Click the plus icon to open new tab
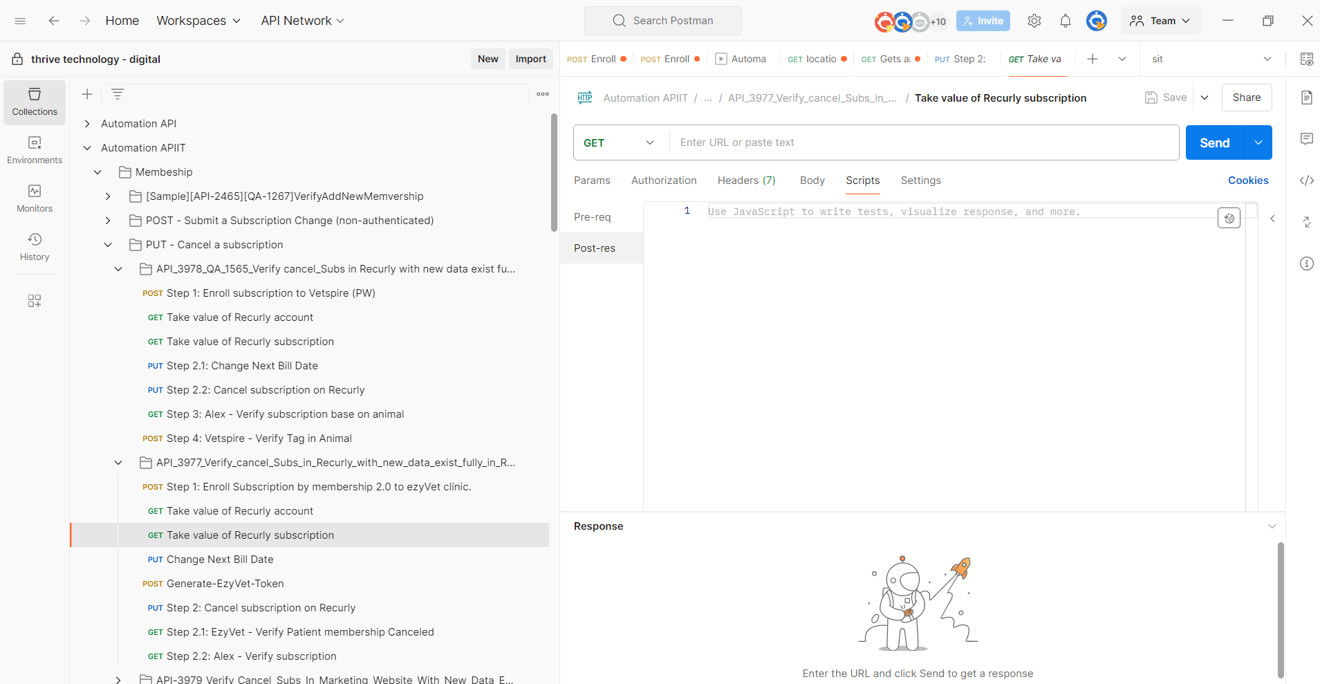1320x684 pixels. pos(1093,59)
